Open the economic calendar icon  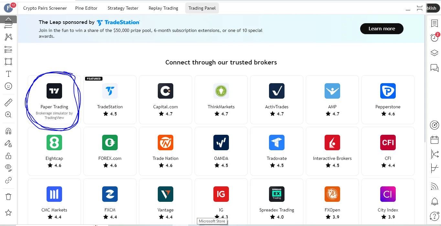[x=434, y=140]
